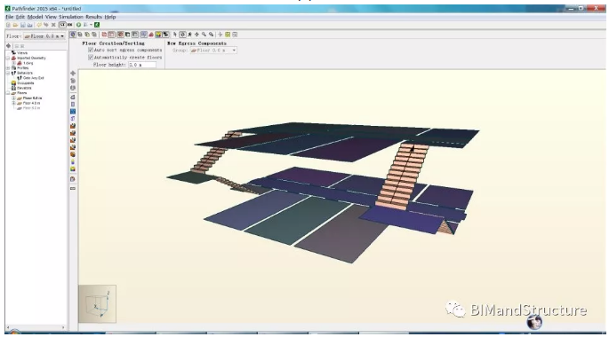Click the green Pathfinder results icon

coord(97,25)
